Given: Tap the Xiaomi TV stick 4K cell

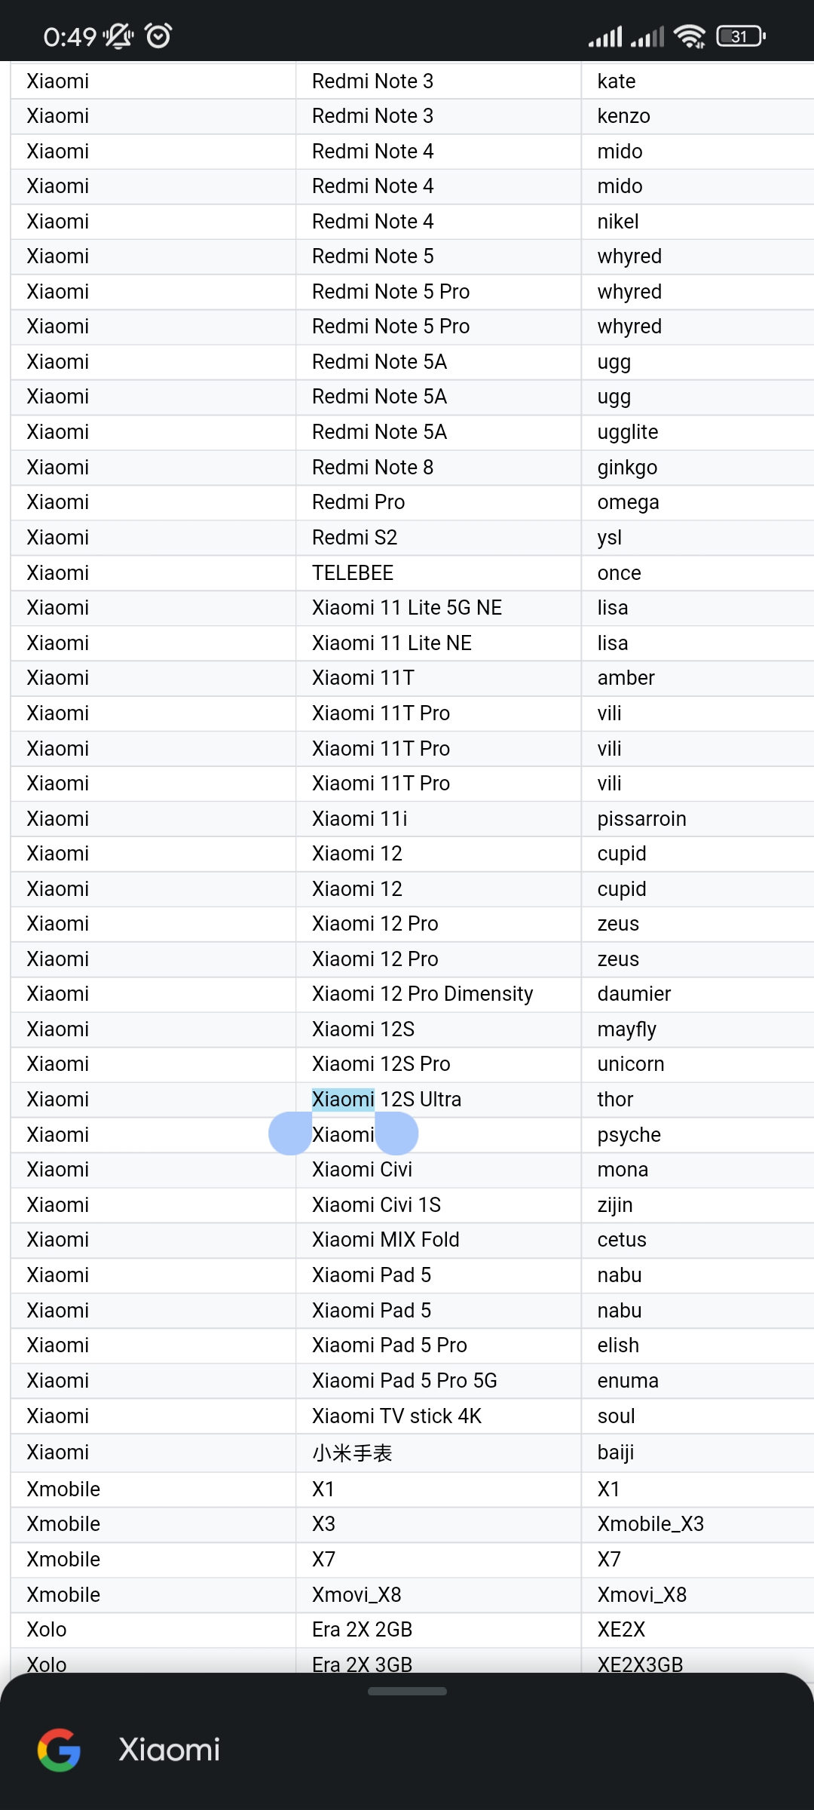Looking at the screenshot, I should [439, 1416].
